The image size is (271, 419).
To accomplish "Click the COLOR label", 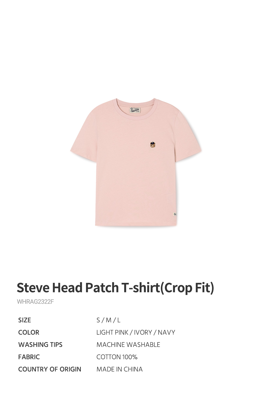I will (29, 333).
